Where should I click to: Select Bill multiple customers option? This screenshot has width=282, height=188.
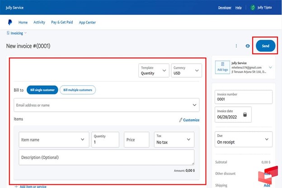(x=77, y=90)
